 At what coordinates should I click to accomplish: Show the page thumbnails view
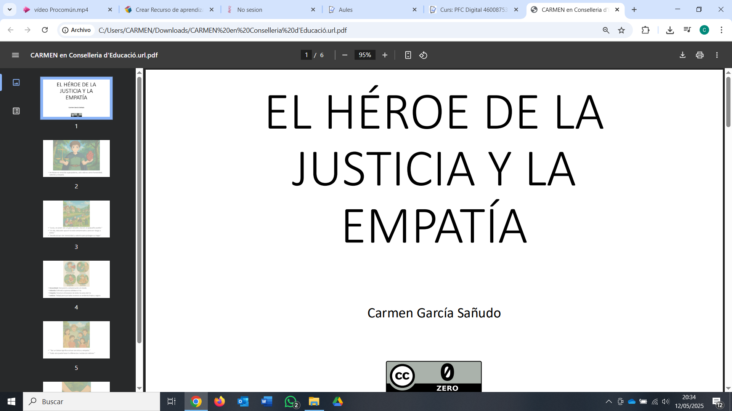(16, 83)
